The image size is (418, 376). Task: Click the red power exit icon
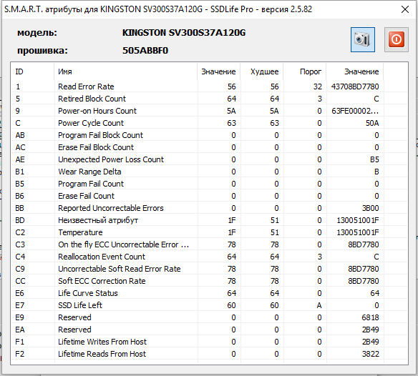pyautogui.click(x=396, y=40)
